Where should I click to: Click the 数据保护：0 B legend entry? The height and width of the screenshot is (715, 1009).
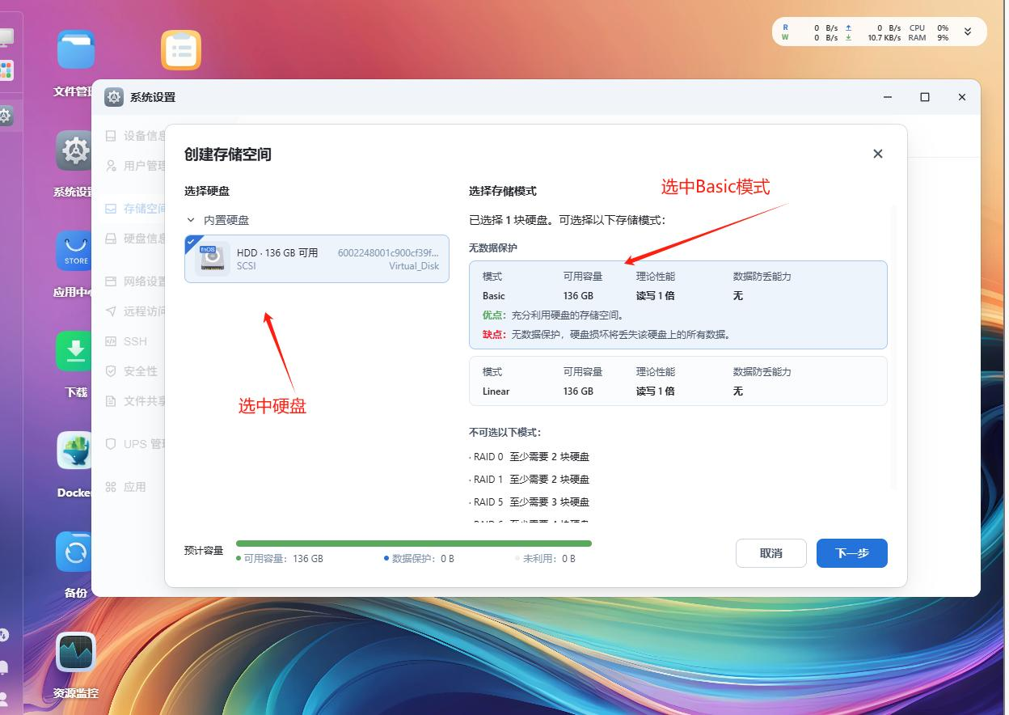click(419, 559)
